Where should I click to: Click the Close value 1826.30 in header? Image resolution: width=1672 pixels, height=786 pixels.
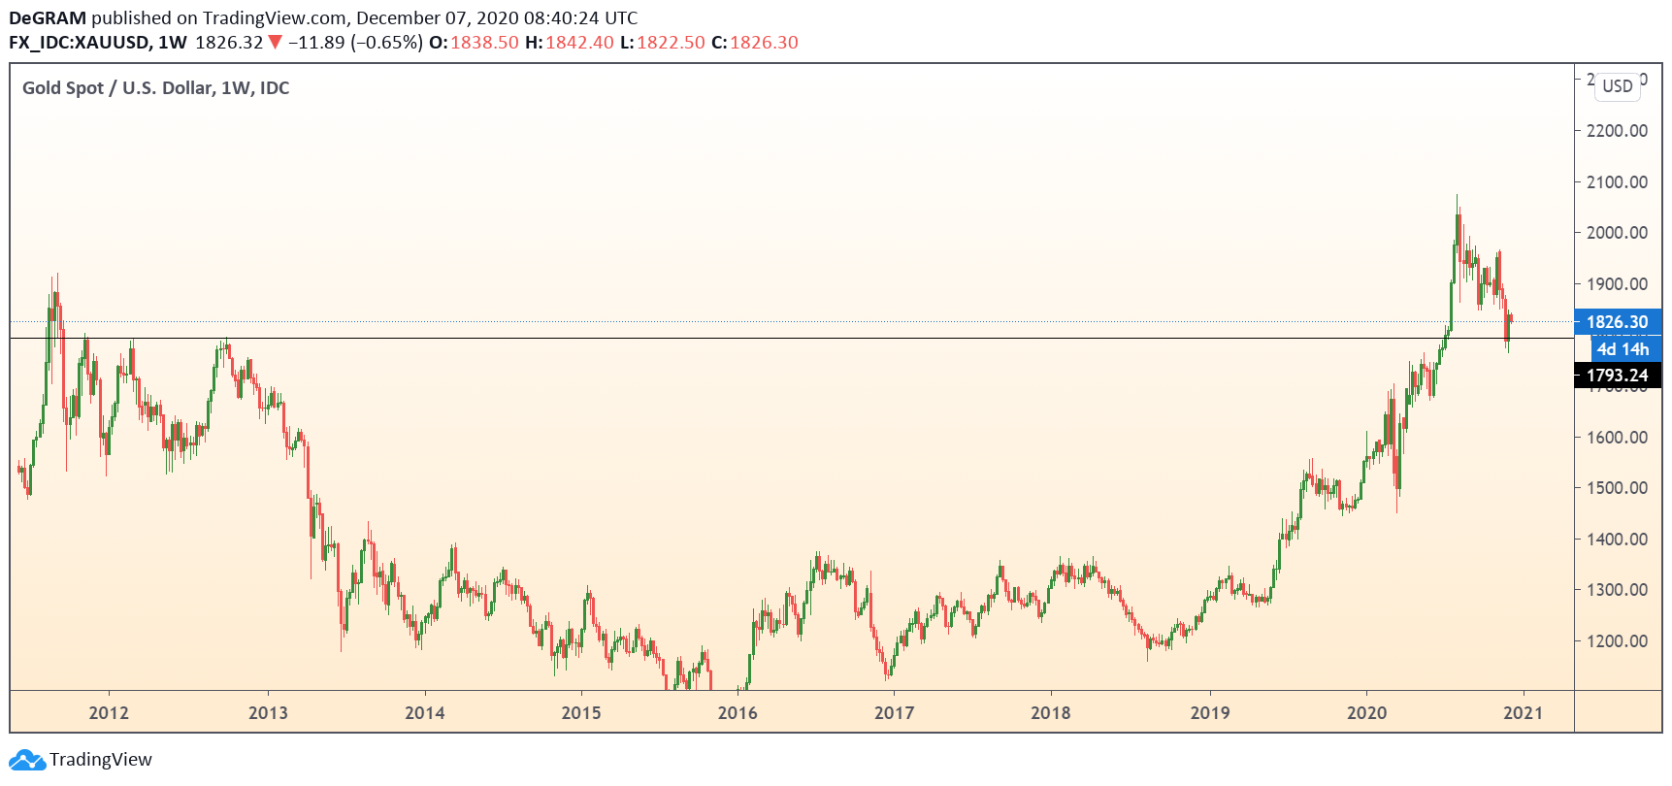(x=764, y=43)
